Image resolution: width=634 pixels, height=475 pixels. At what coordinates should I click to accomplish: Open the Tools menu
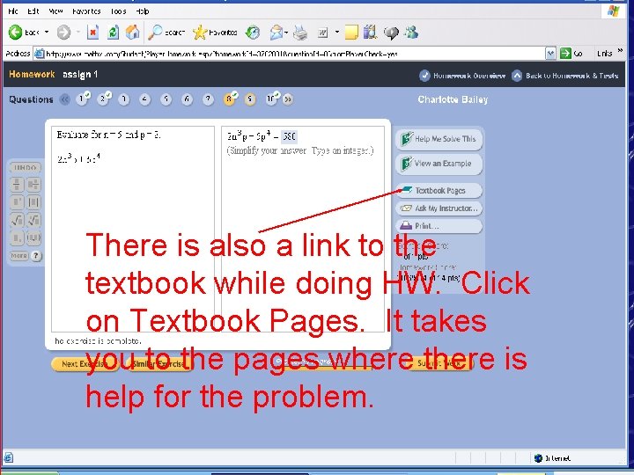click(119, 11)
